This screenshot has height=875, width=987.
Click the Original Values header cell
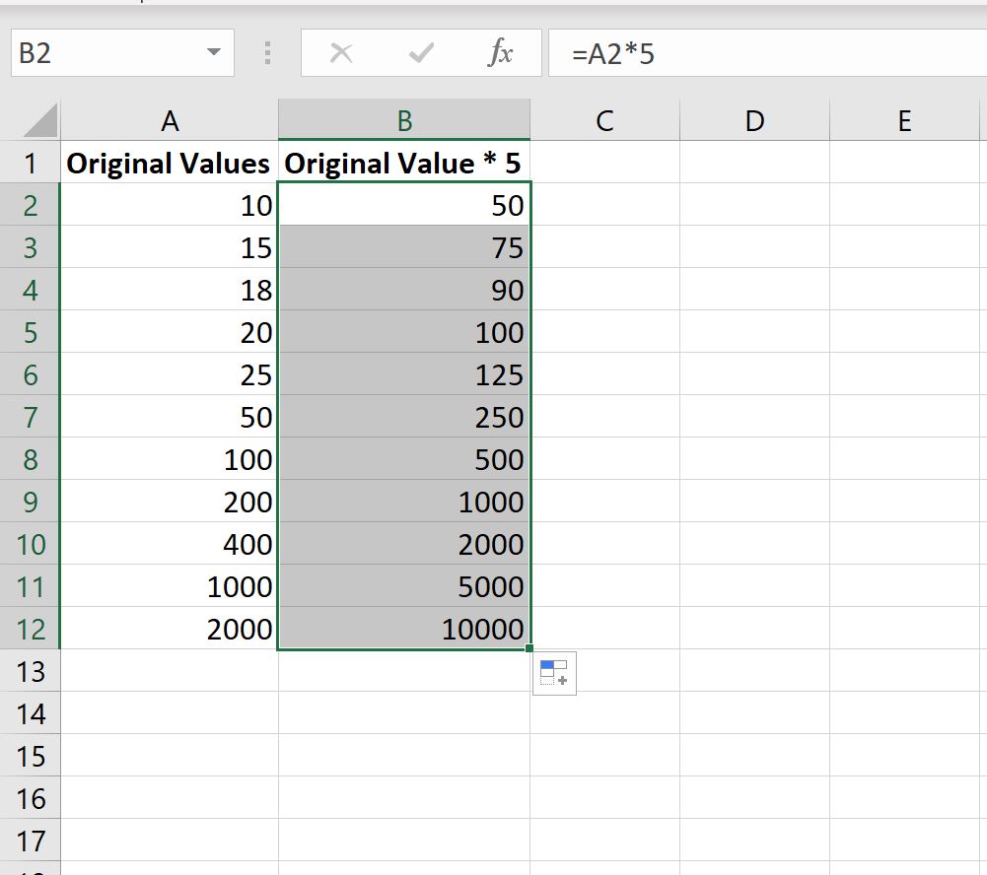pos(170,163)
